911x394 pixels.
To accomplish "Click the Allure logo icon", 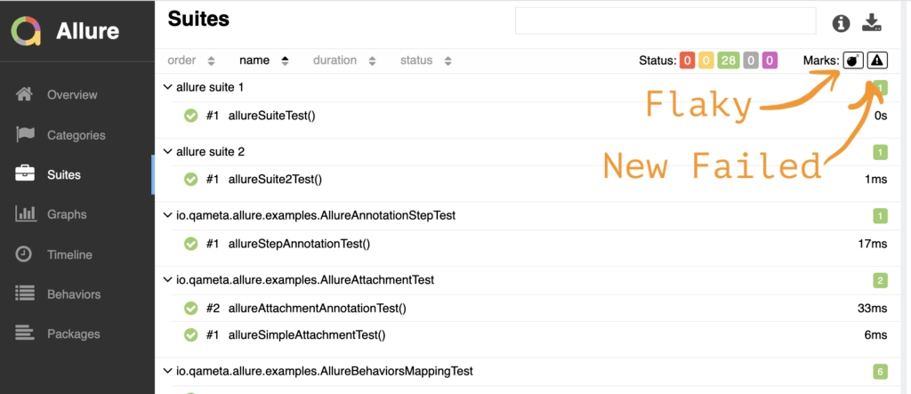I will point(28,32).
